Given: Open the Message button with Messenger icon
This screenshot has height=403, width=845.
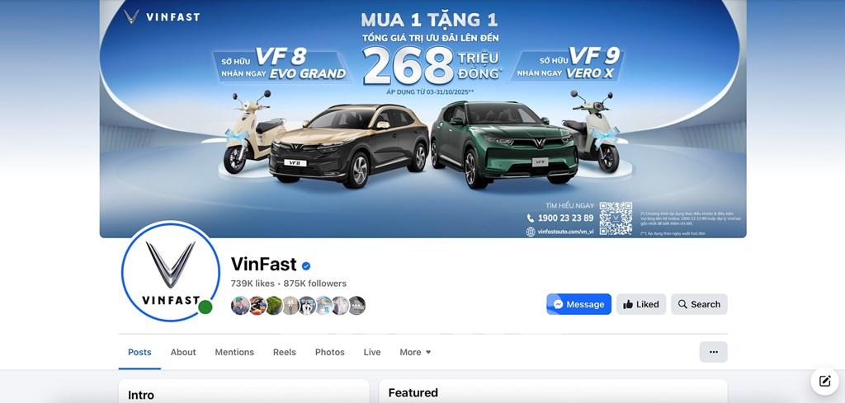Looking at the screenshot, I should pos(578,304).
